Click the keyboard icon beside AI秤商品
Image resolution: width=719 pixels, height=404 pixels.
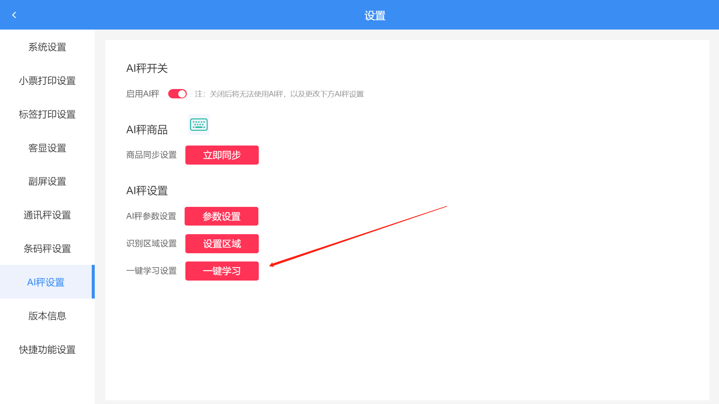[x=199, y=125]
